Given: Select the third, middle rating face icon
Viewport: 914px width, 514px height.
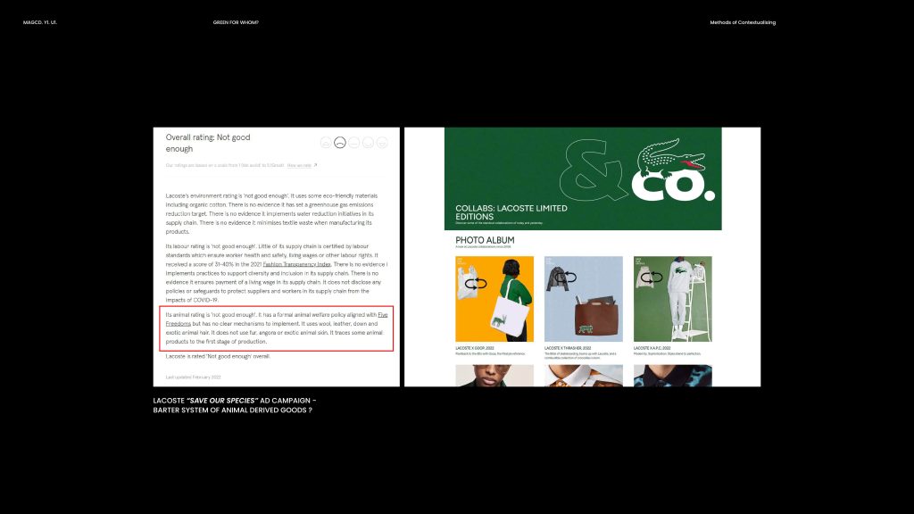Looking at the screenshot, I should (x=353, y=143).
